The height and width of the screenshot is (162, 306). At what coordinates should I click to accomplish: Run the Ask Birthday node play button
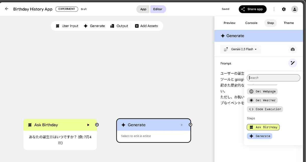pyautogui.click(x=88, y=125)
